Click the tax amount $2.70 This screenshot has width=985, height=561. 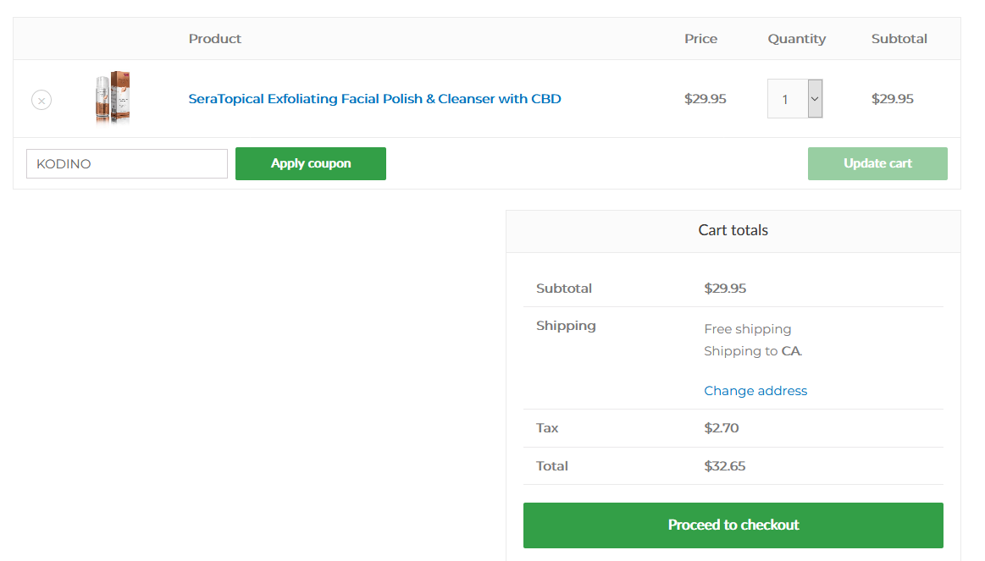click(721, 428)
